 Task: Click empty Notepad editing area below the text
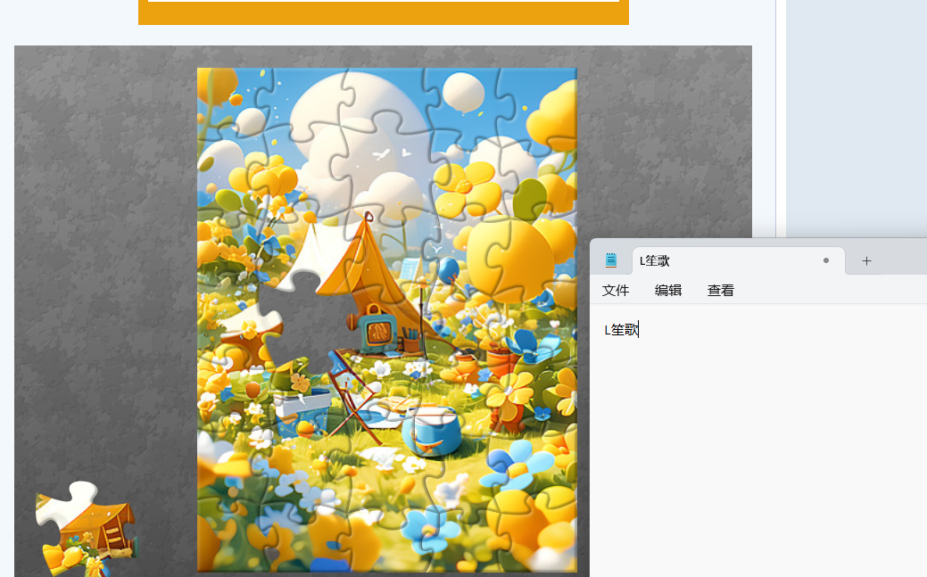click(x=758, y=446)
